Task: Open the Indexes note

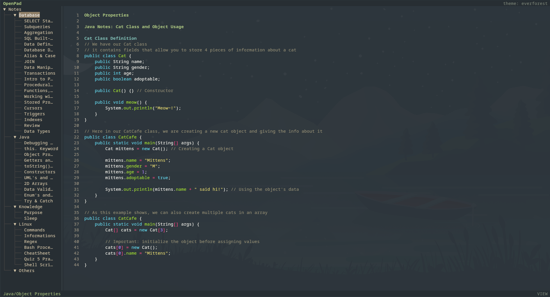Action: [x=33, y=120]
